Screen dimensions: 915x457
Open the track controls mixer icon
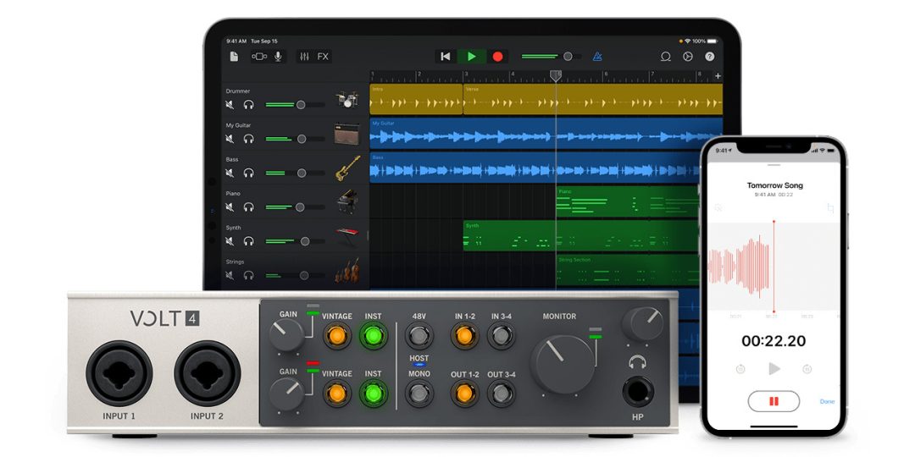pyautogui.click(x=304, y=57)
